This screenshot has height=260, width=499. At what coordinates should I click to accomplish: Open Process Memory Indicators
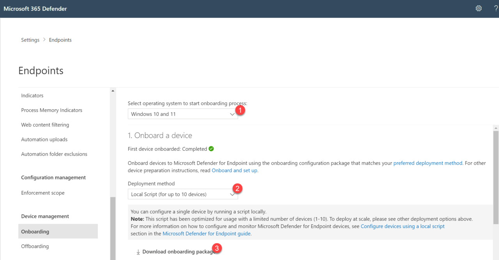pyautogui.click(x=52, y=110)
